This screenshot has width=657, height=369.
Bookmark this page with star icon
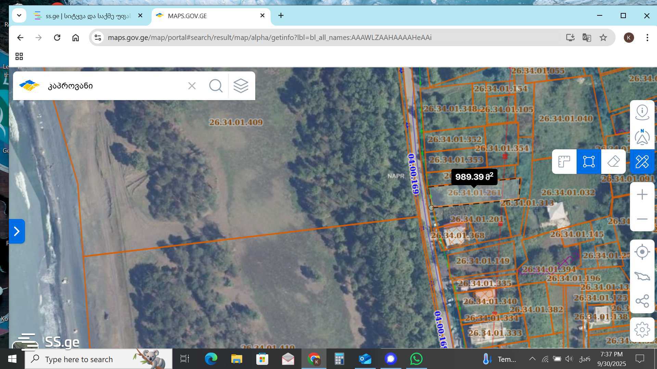click(x=603, y=38)
